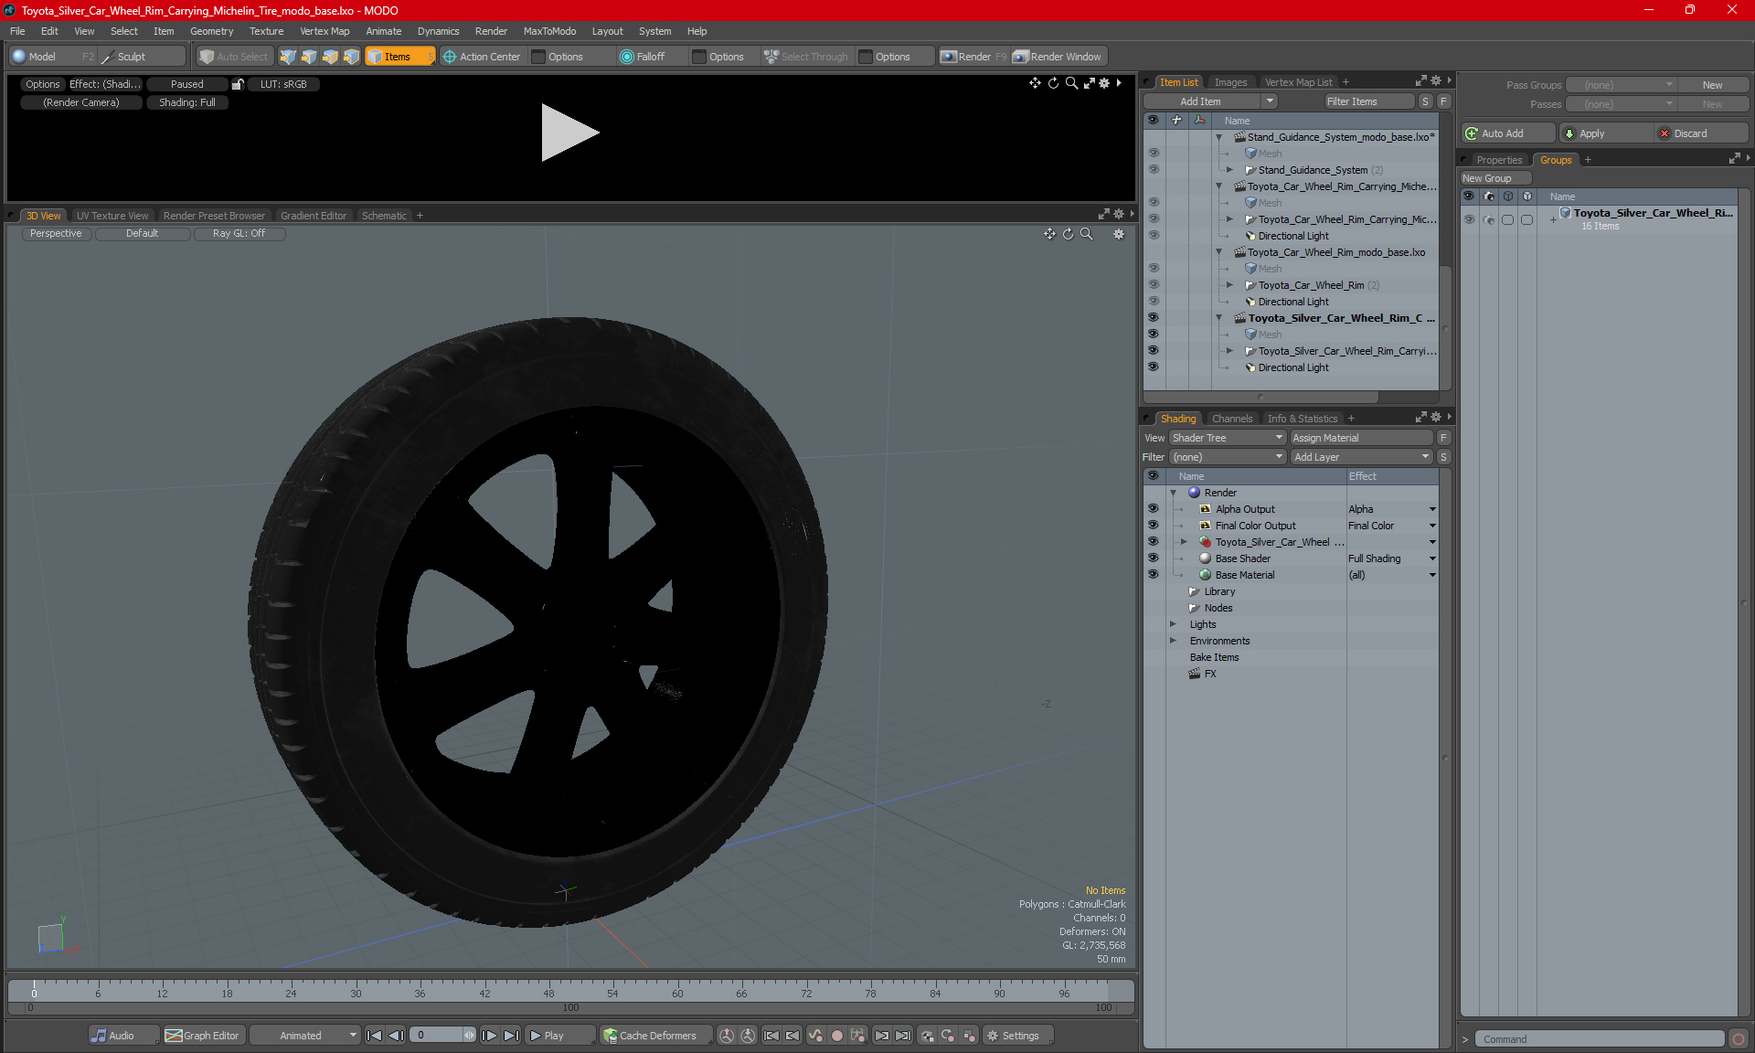
Task: Step to previous frame
Action: coord(396,1036)
